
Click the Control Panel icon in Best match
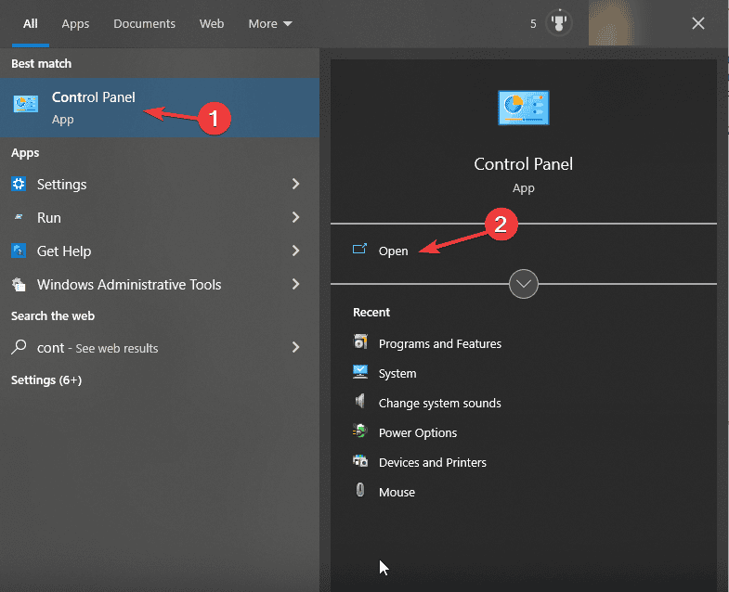[26, 104]
